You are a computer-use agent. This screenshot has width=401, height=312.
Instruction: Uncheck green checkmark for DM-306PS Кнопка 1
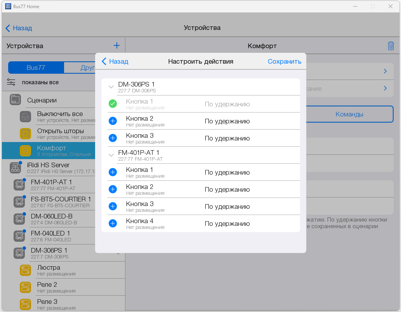[x=113, y=104]
